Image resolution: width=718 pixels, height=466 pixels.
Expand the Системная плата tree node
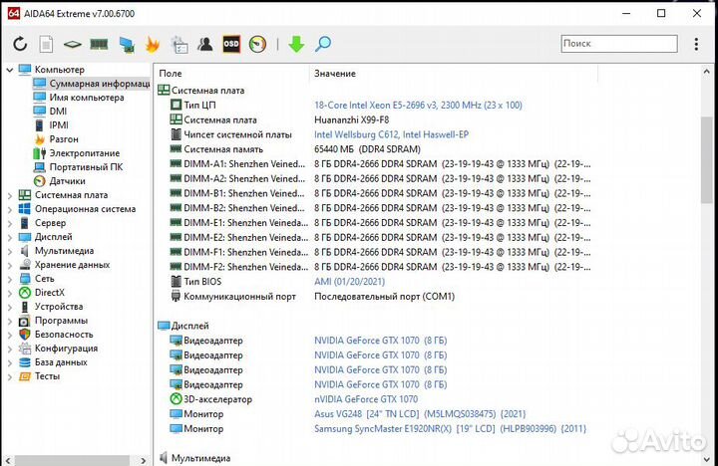(x=10, y=196)
